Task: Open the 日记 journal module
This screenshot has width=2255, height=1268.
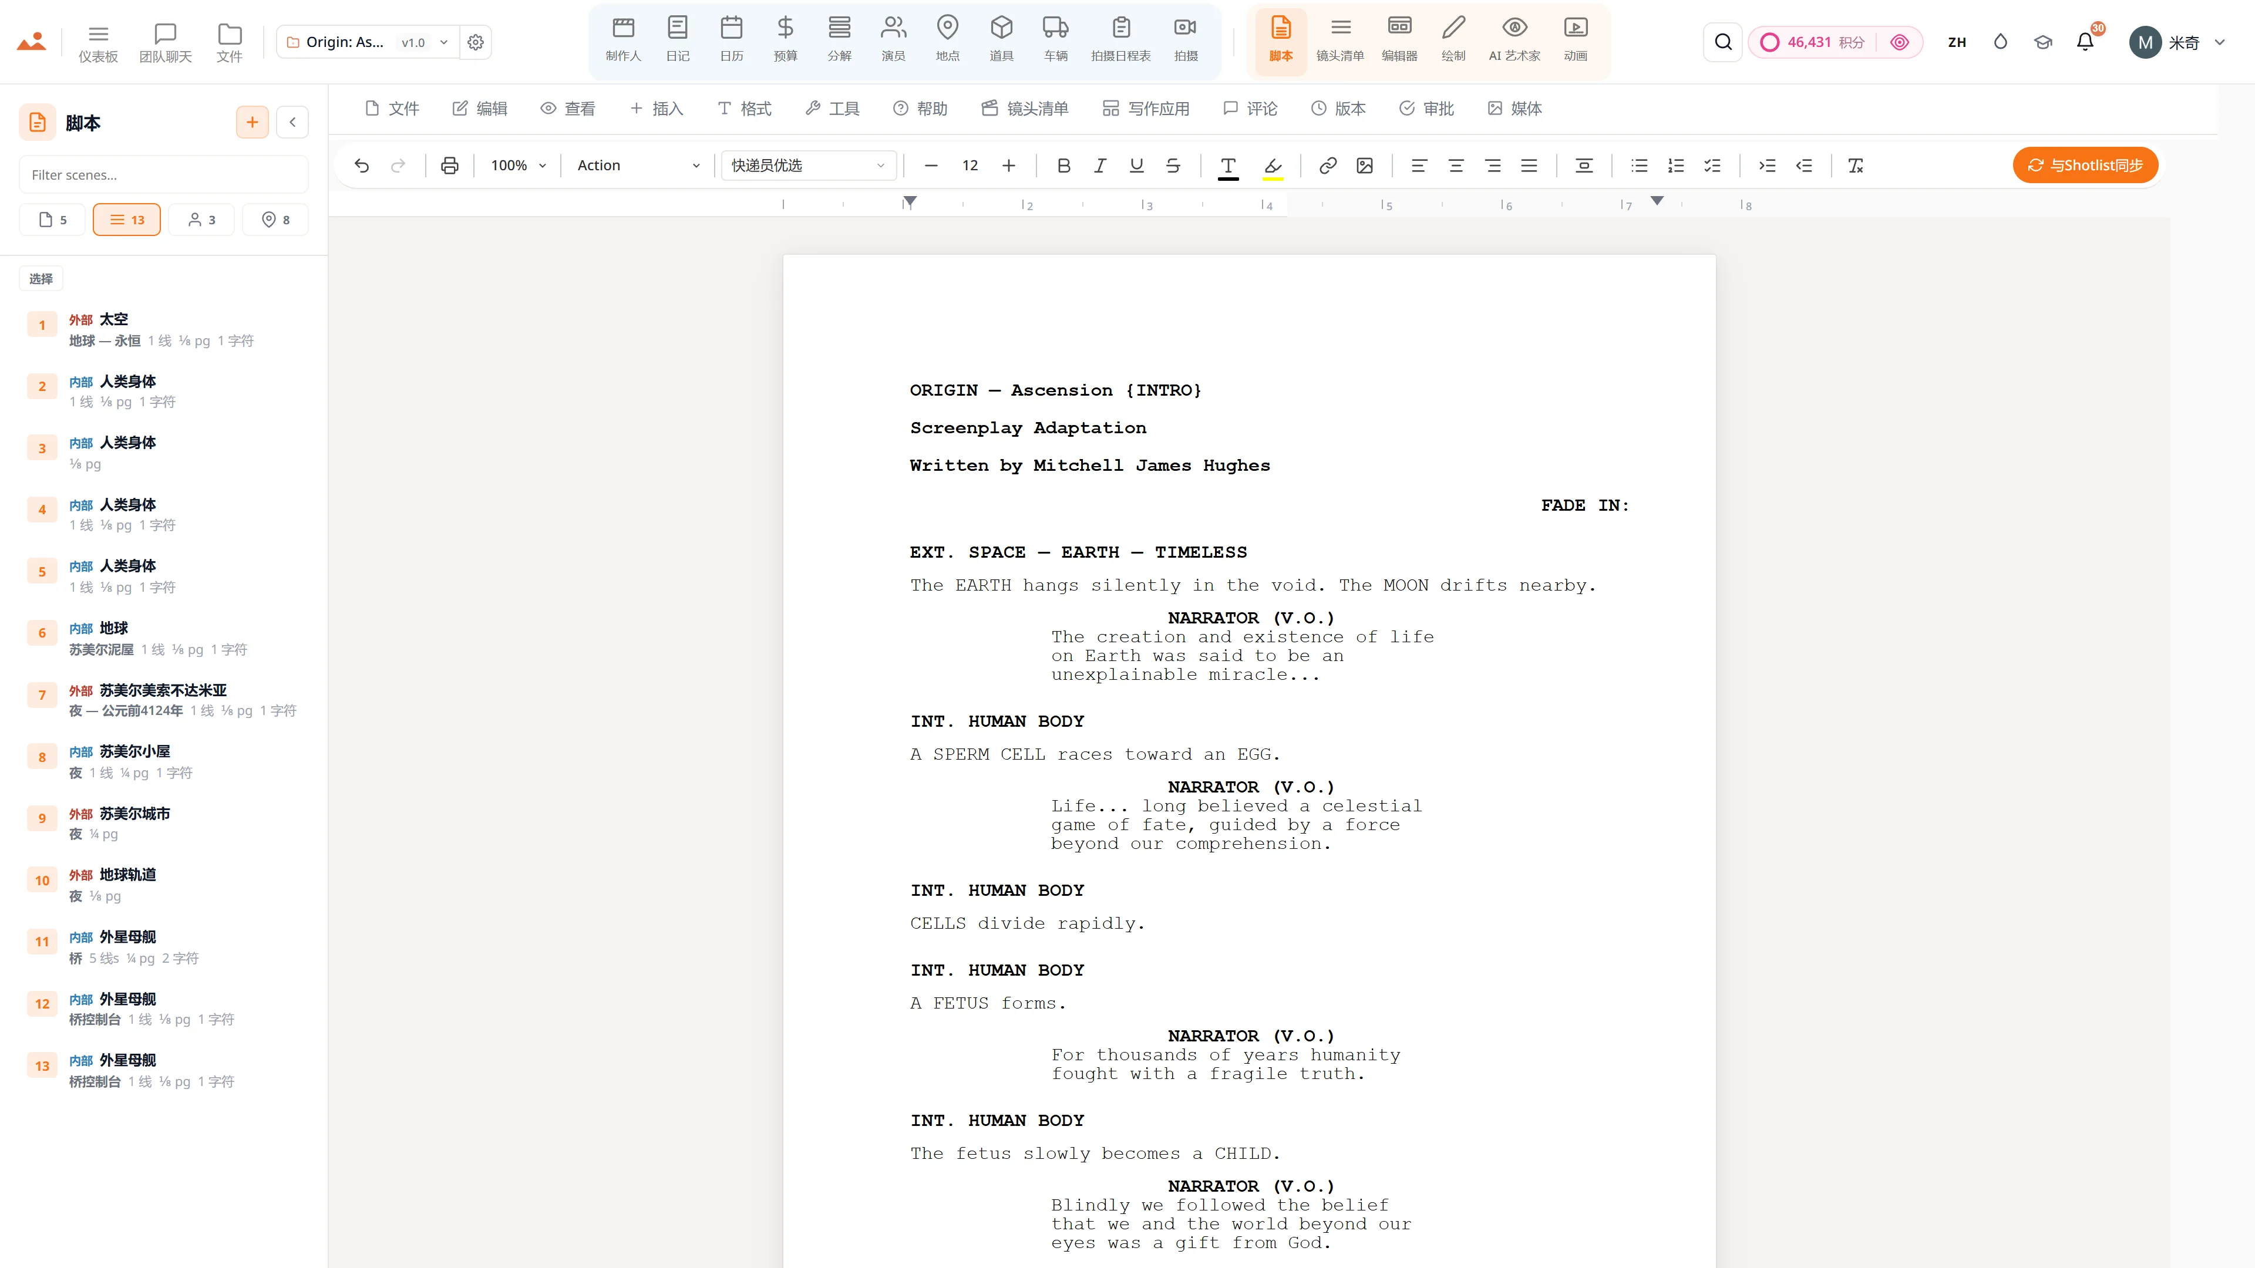Action: point(678,41)
